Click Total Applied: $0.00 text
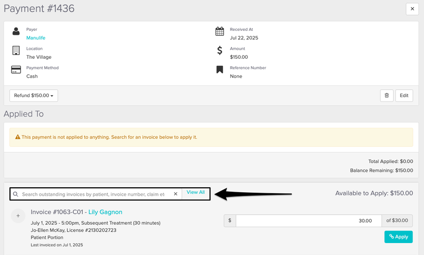This screenshot has width=424, height=255. click(391, 161)
